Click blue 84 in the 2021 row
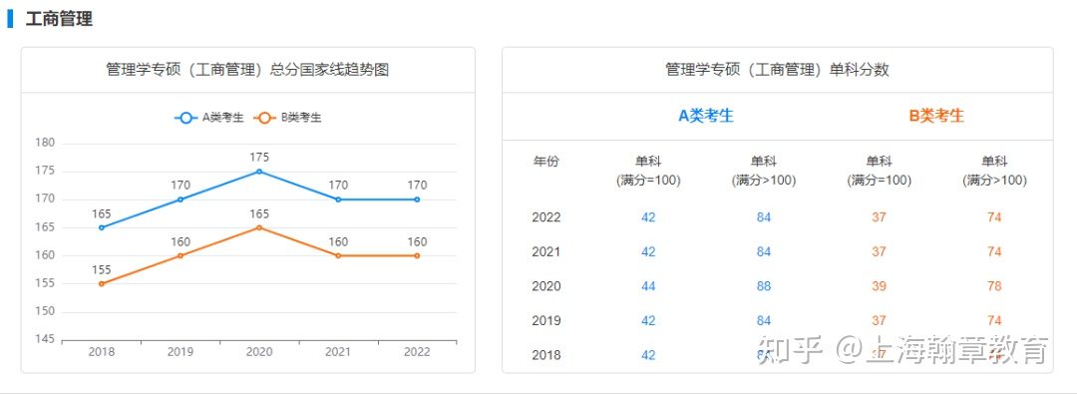Screen dimensions: 1077x394 (x=764, y=251)
